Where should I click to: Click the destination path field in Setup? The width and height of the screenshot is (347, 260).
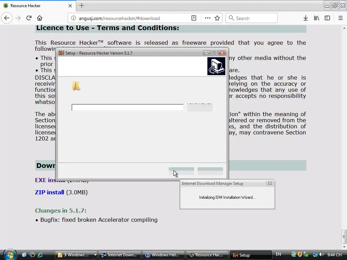coord(127,107)
